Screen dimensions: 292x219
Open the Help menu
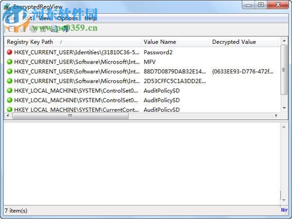[91, 18]
